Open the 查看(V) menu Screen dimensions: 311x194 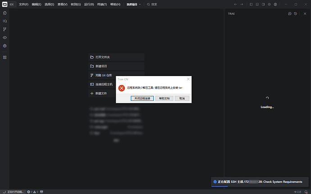63,5
